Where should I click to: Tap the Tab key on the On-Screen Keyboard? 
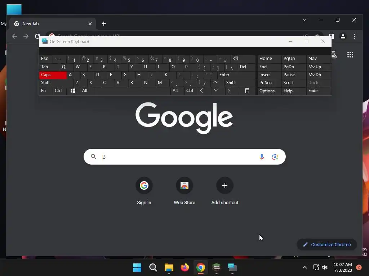tap(49, 67)
